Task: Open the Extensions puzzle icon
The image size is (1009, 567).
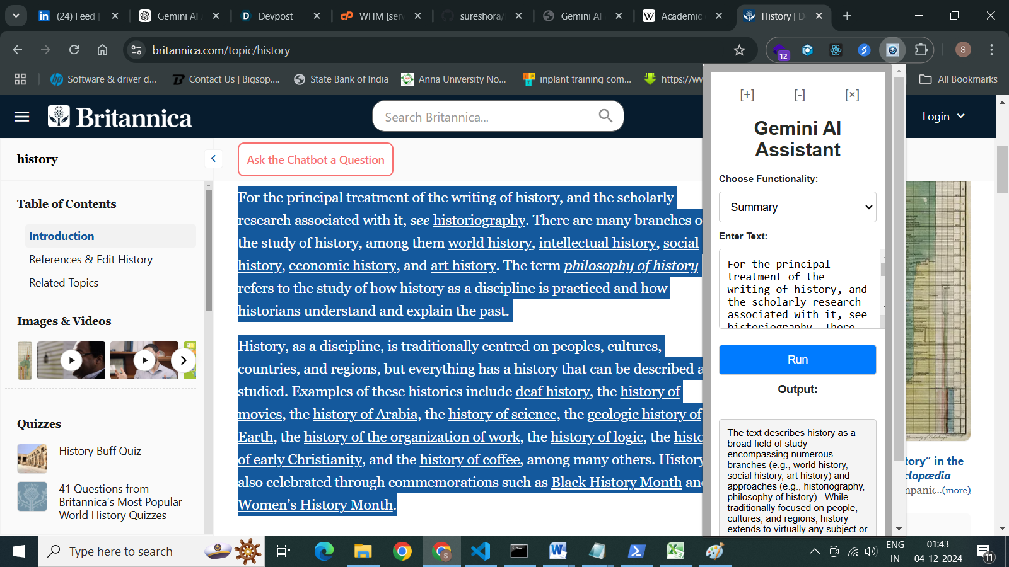Action: [921, 50]
